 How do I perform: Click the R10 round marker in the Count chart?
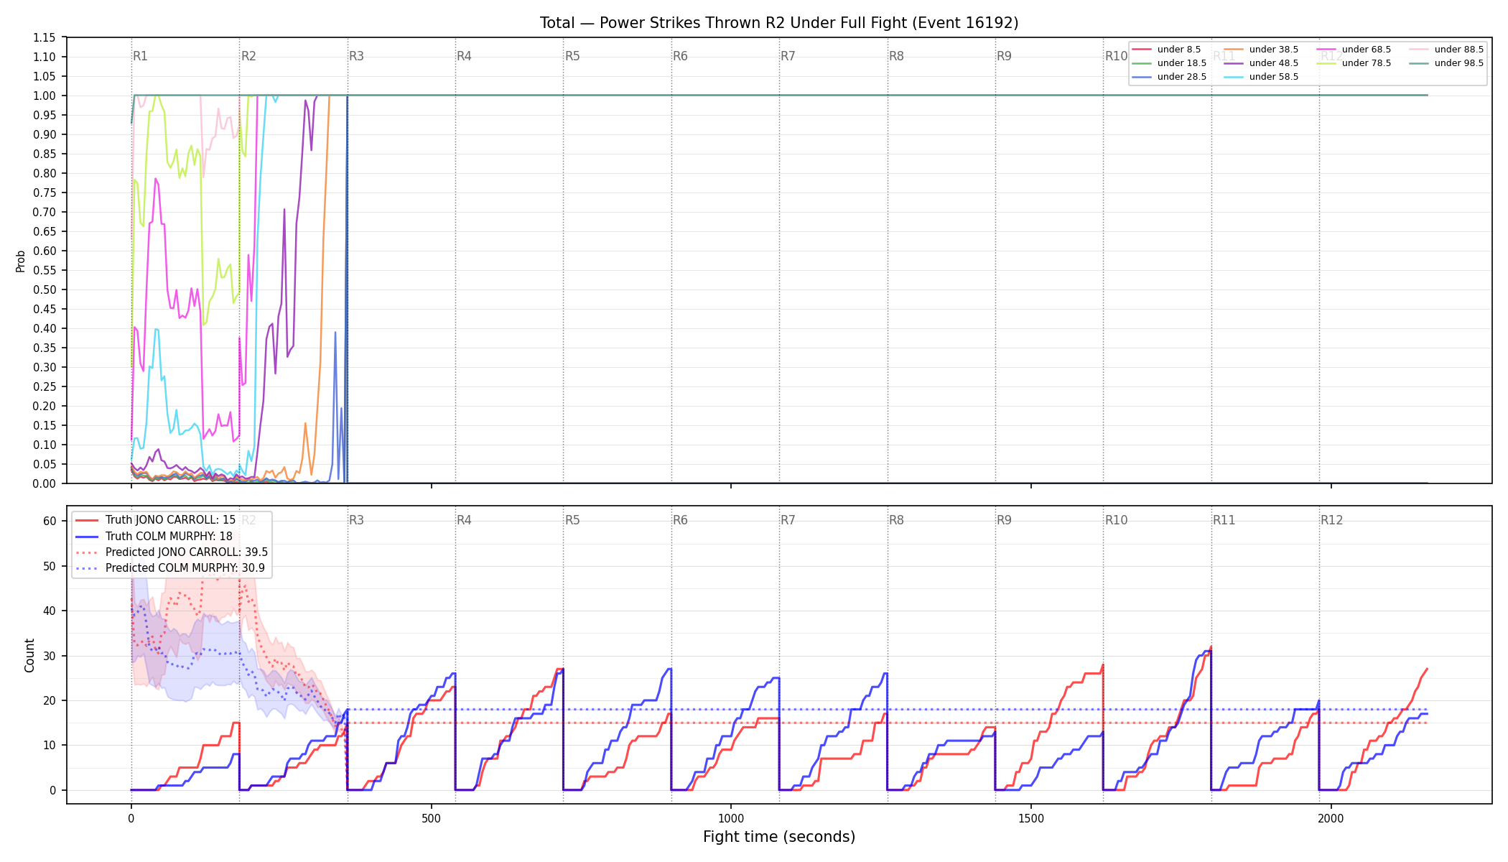click(1116, 520)
